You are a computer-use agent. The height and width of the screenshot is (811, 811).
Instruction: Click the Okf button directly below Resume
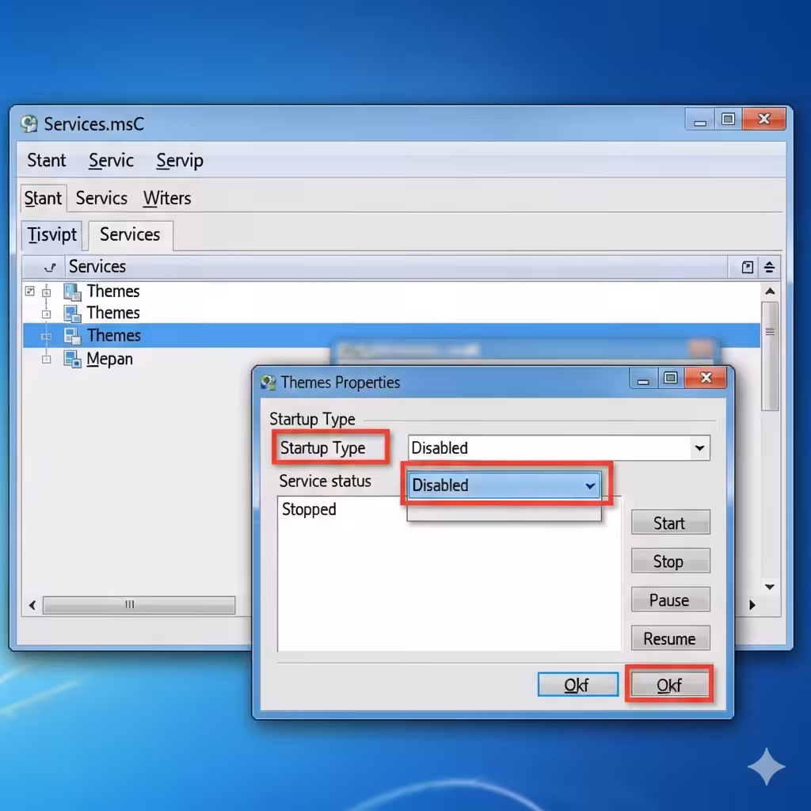coord(669,685)
